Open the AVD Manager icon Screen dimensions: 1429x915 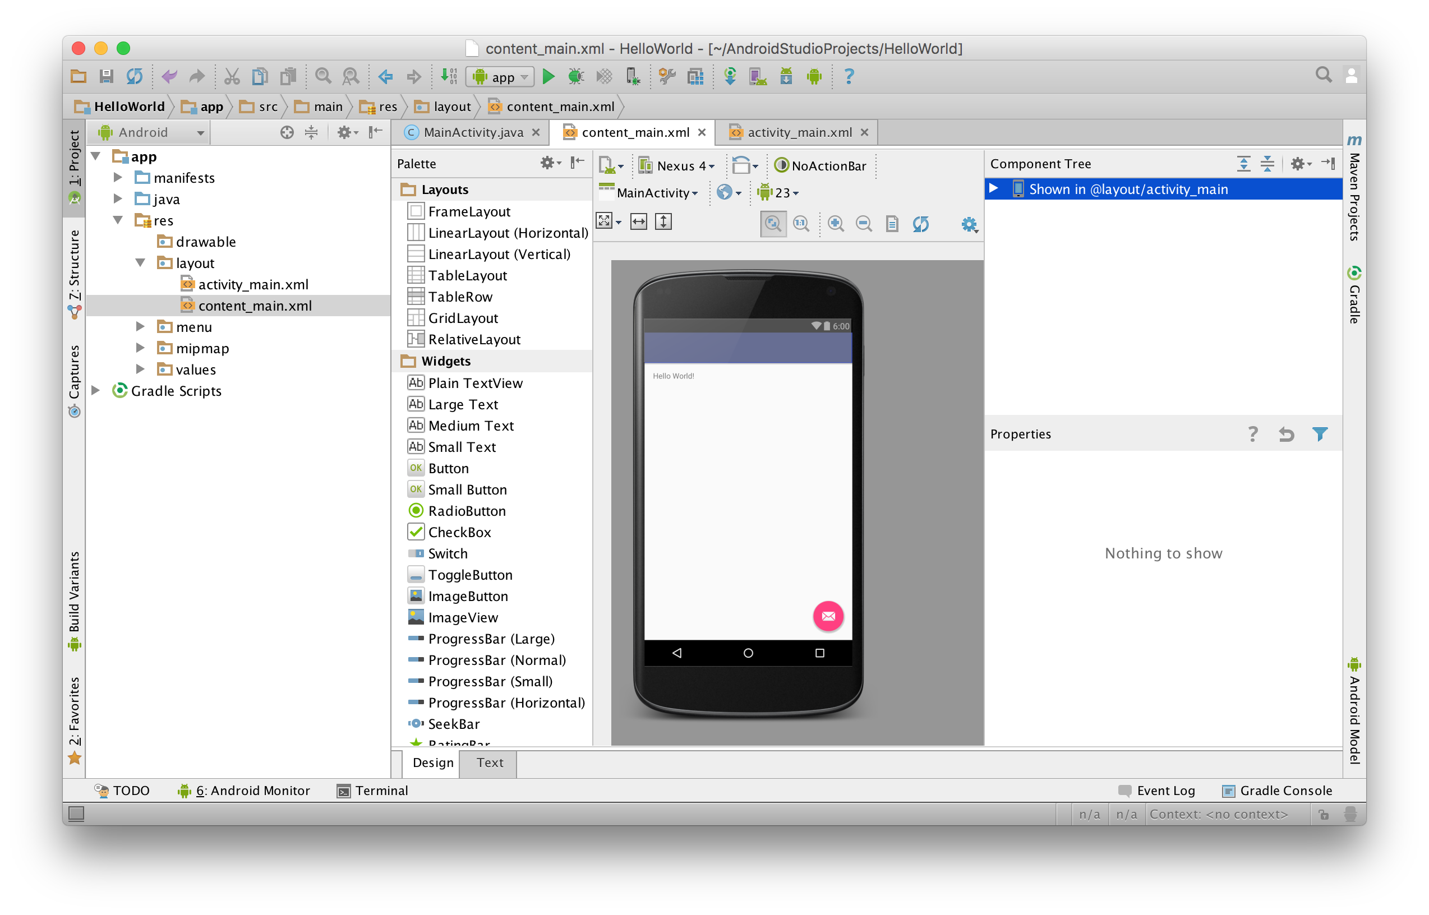(x=758, y=77)
